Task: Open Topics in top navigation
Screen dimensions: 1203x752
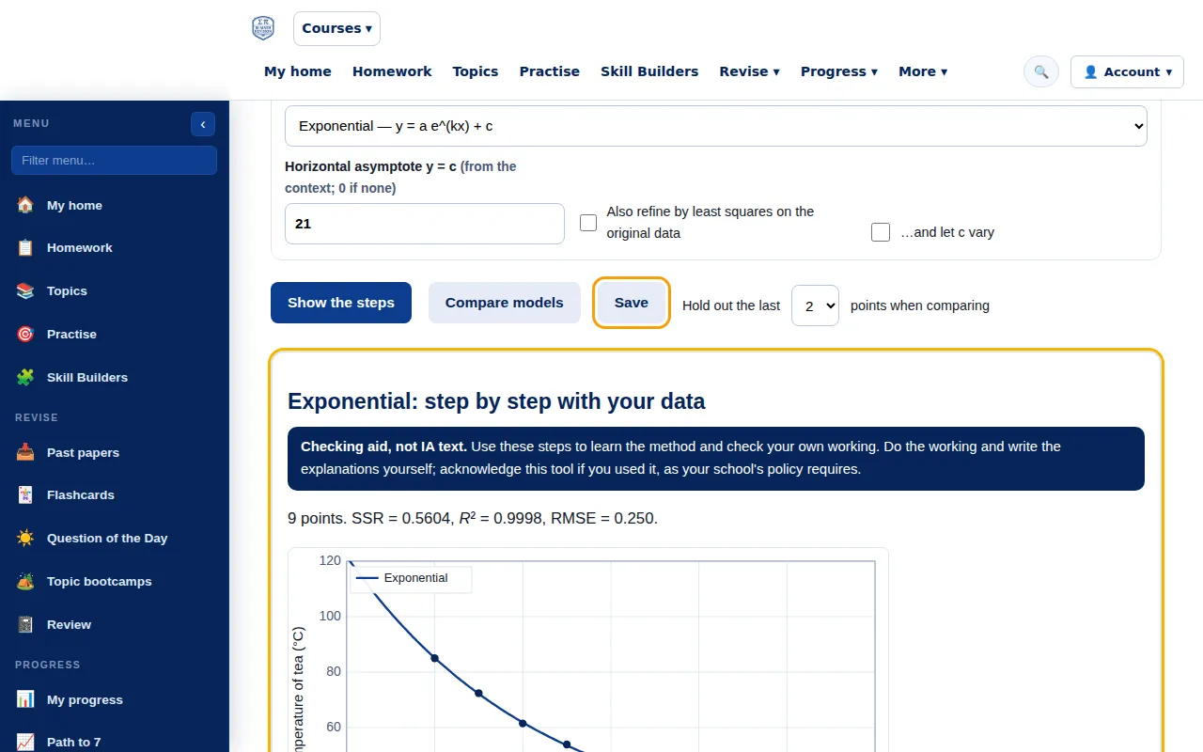Action: coord(476,71)
